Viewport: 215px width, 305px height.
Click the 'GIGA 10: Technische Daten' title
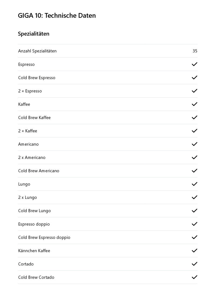tap(57, 16)
